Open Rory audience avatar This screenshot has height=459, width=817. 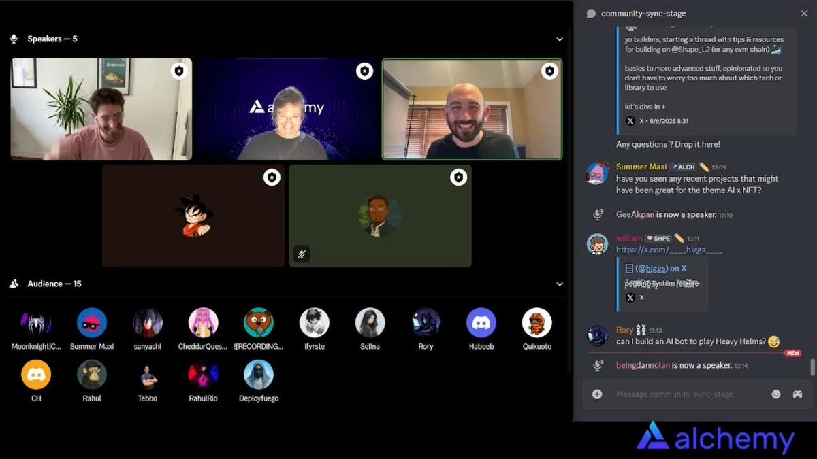coord(426,322)
